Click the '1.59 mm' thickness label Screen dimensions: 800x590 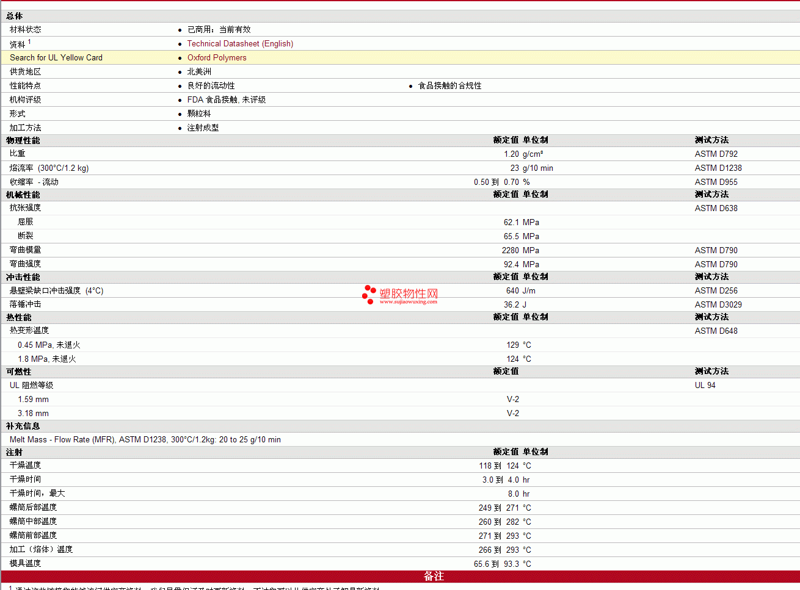click(x=33, y=400)
